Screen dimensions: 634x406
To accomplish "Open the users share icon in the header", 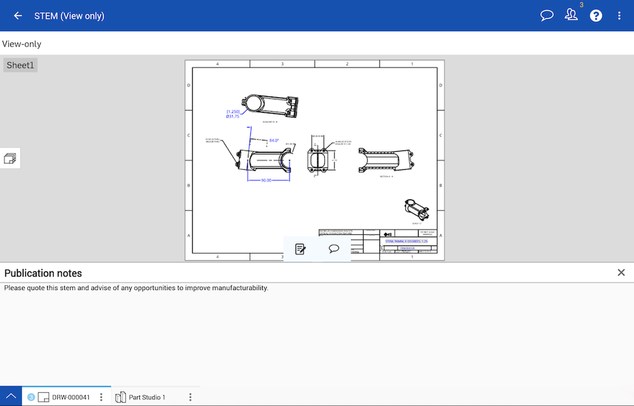I will coord(571,15).
